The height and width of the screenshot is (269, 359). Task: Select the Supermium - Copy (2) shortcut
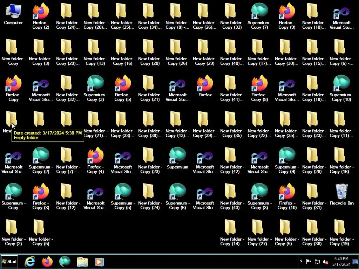click(x=41, y=161)
